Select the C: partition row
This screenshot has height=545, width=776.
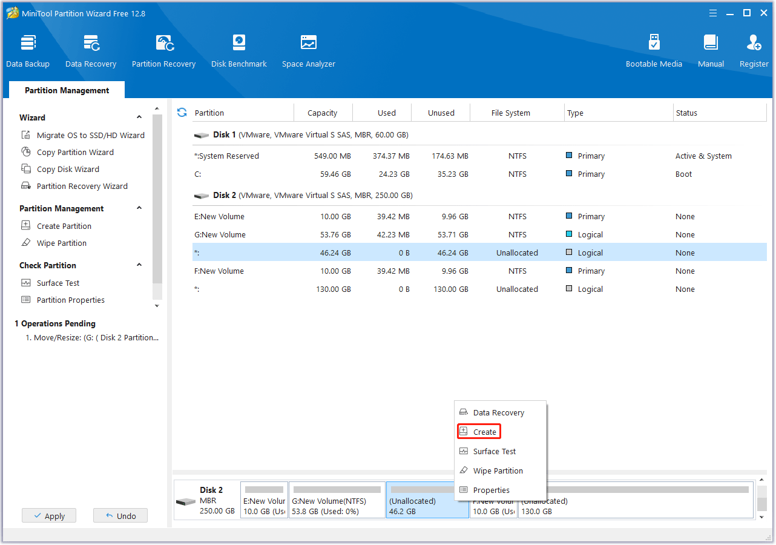479,174
